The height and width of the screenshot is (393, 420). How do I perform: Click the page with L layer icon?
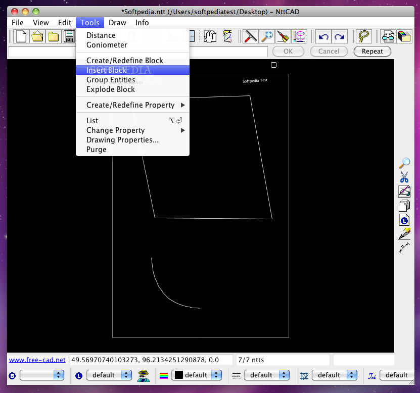[404, 220]
